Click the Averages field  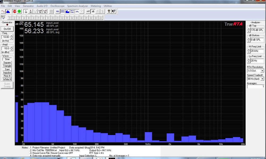point(256,87)
